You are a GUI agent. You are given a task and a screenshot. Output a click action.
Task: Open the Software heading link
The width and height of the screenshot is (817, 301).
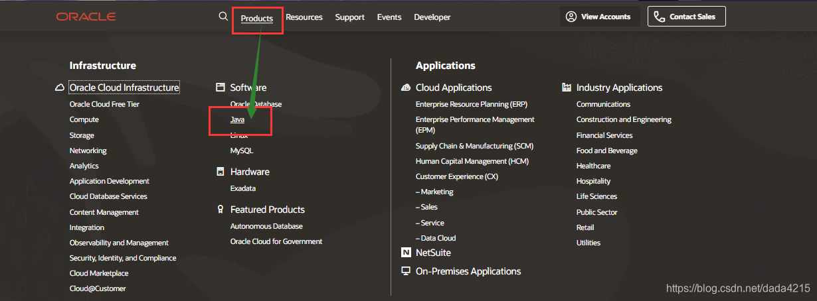click(x=248, y=88)
